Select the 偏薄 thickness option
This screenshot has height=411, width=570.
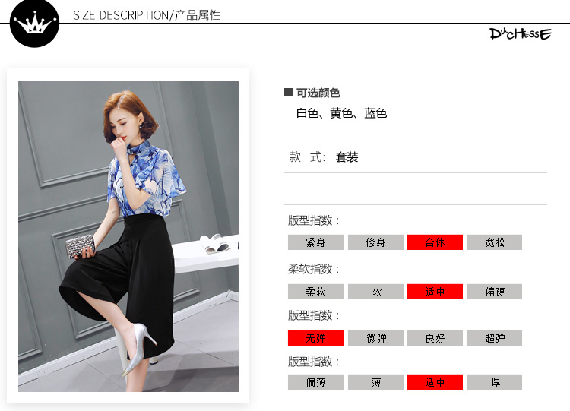315,382
